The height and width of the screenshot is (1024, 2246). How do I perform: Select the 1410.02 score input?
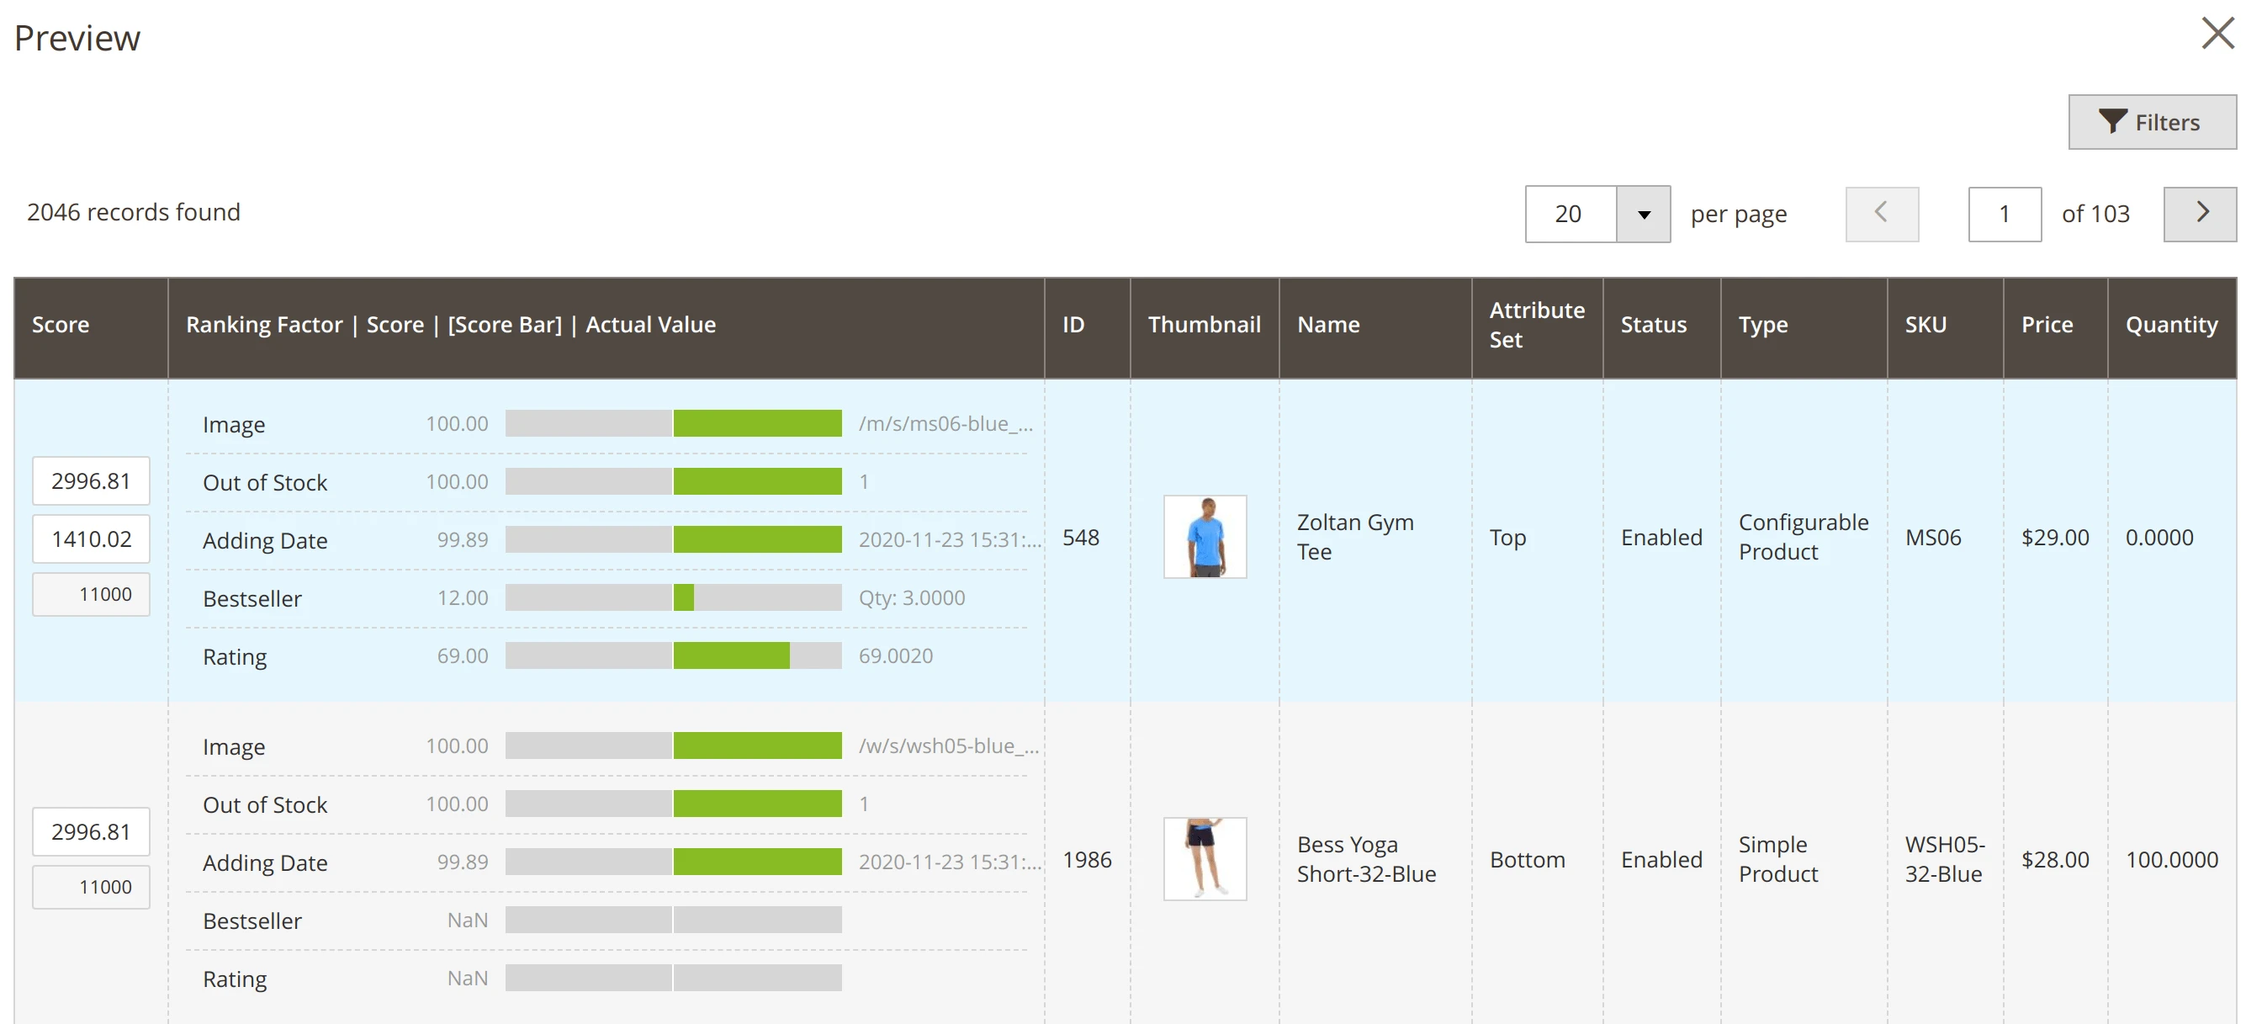[x=91, y=539]
